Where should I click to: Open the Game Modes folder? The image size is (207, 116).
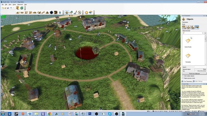pyautogui.click(x=188, y=43)
